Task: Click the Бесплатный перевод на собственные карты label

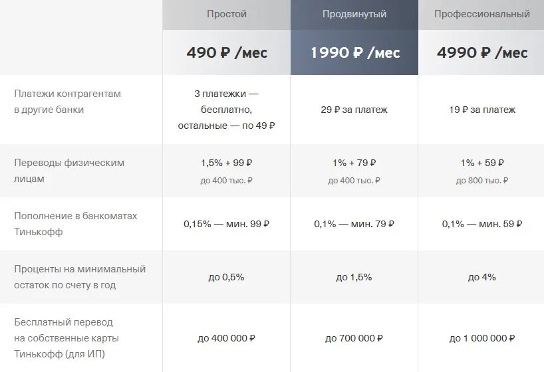Action: pyautogui.click(x=67, y=338)
